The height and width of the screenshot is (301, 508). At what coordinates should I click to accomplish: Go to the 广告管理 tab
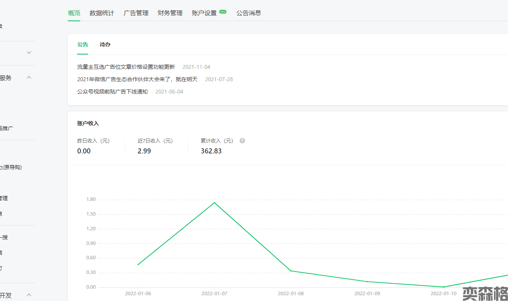click(136, 13)
